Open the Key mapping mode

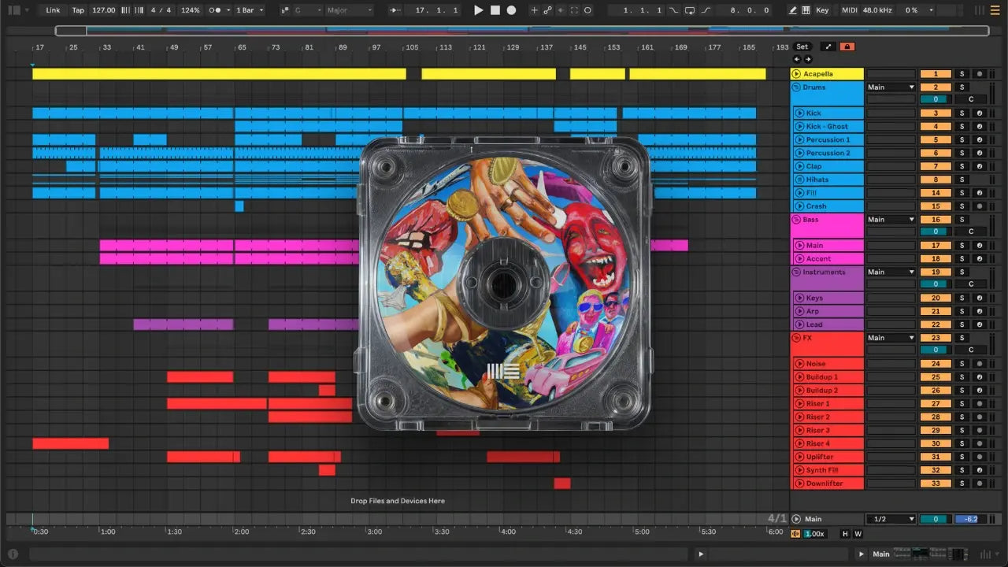[x=822, y=10]
